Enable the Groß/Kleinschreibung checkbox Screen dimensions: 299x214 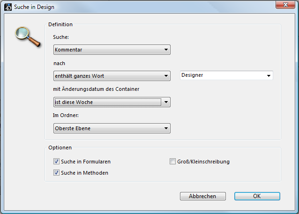[172, 162]
